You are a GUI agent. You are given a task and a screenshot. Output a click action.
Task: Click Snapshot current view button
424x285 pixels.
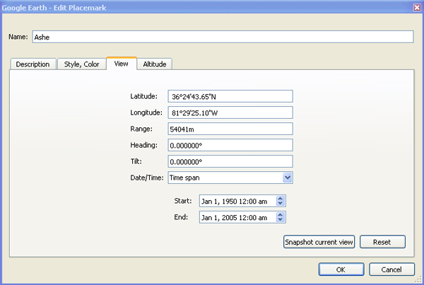tap(319, 242)
